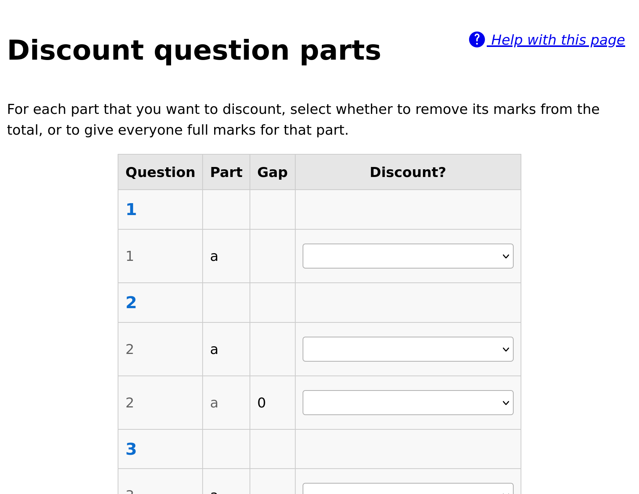This screenshot has width=639, height=494.
Task: Select the question 1 heading link
Action: coord(131,209)
